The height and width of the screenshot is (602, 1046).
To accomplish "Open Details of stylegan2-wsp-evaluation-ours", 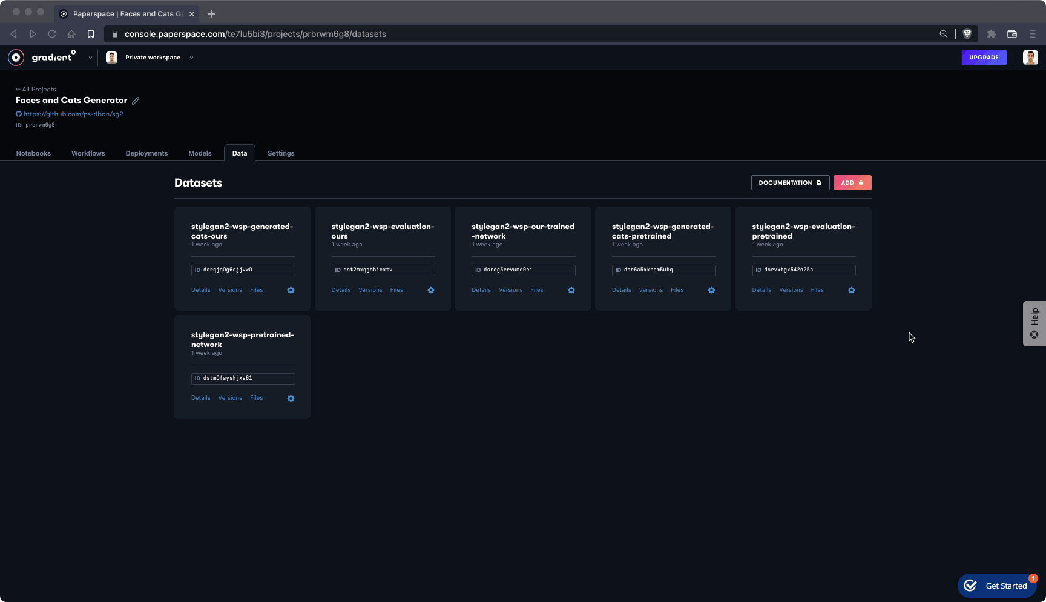I will coord(341,290).
